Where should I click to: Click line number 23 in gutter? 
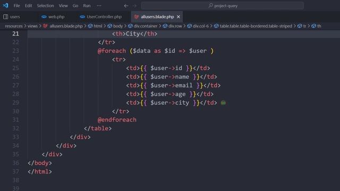15,51
